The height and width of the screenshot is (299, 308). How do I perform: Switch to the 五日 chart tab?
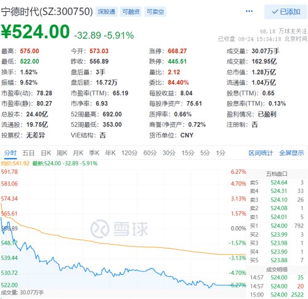tap(28, 153)
